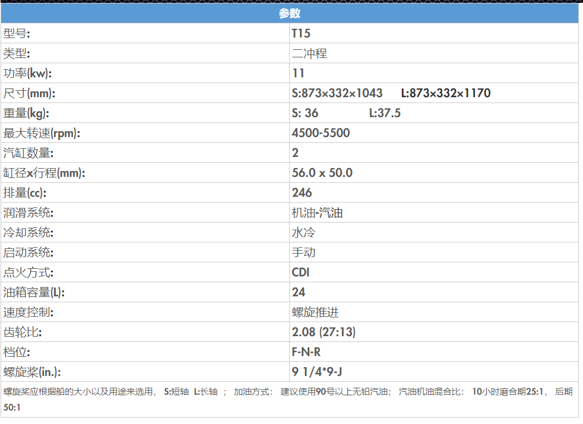Viewport: 583px width, 424px height.
Task: Click the 10小时磨合期25:1 note
Action: 508,392
